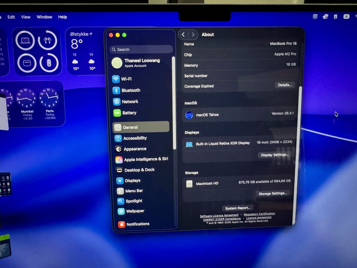Open the Licence Agreement link
The width and height of the screenshot is (357, 268).
point(259,218)
